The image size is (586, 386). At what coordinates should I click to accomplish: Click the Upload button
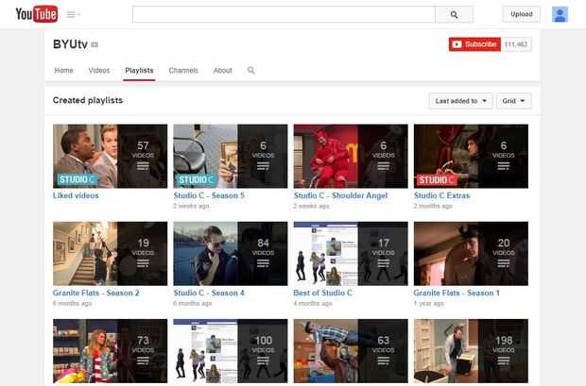point(522,14)
